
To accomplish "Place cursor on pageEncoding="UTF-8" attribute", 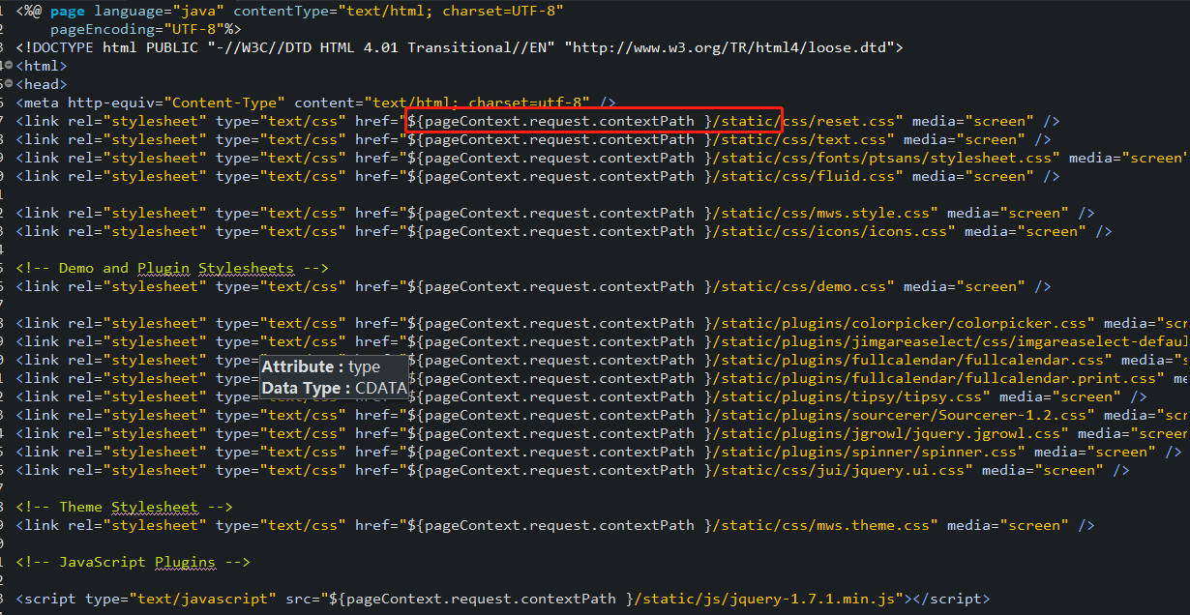I will tap(135, 30).
